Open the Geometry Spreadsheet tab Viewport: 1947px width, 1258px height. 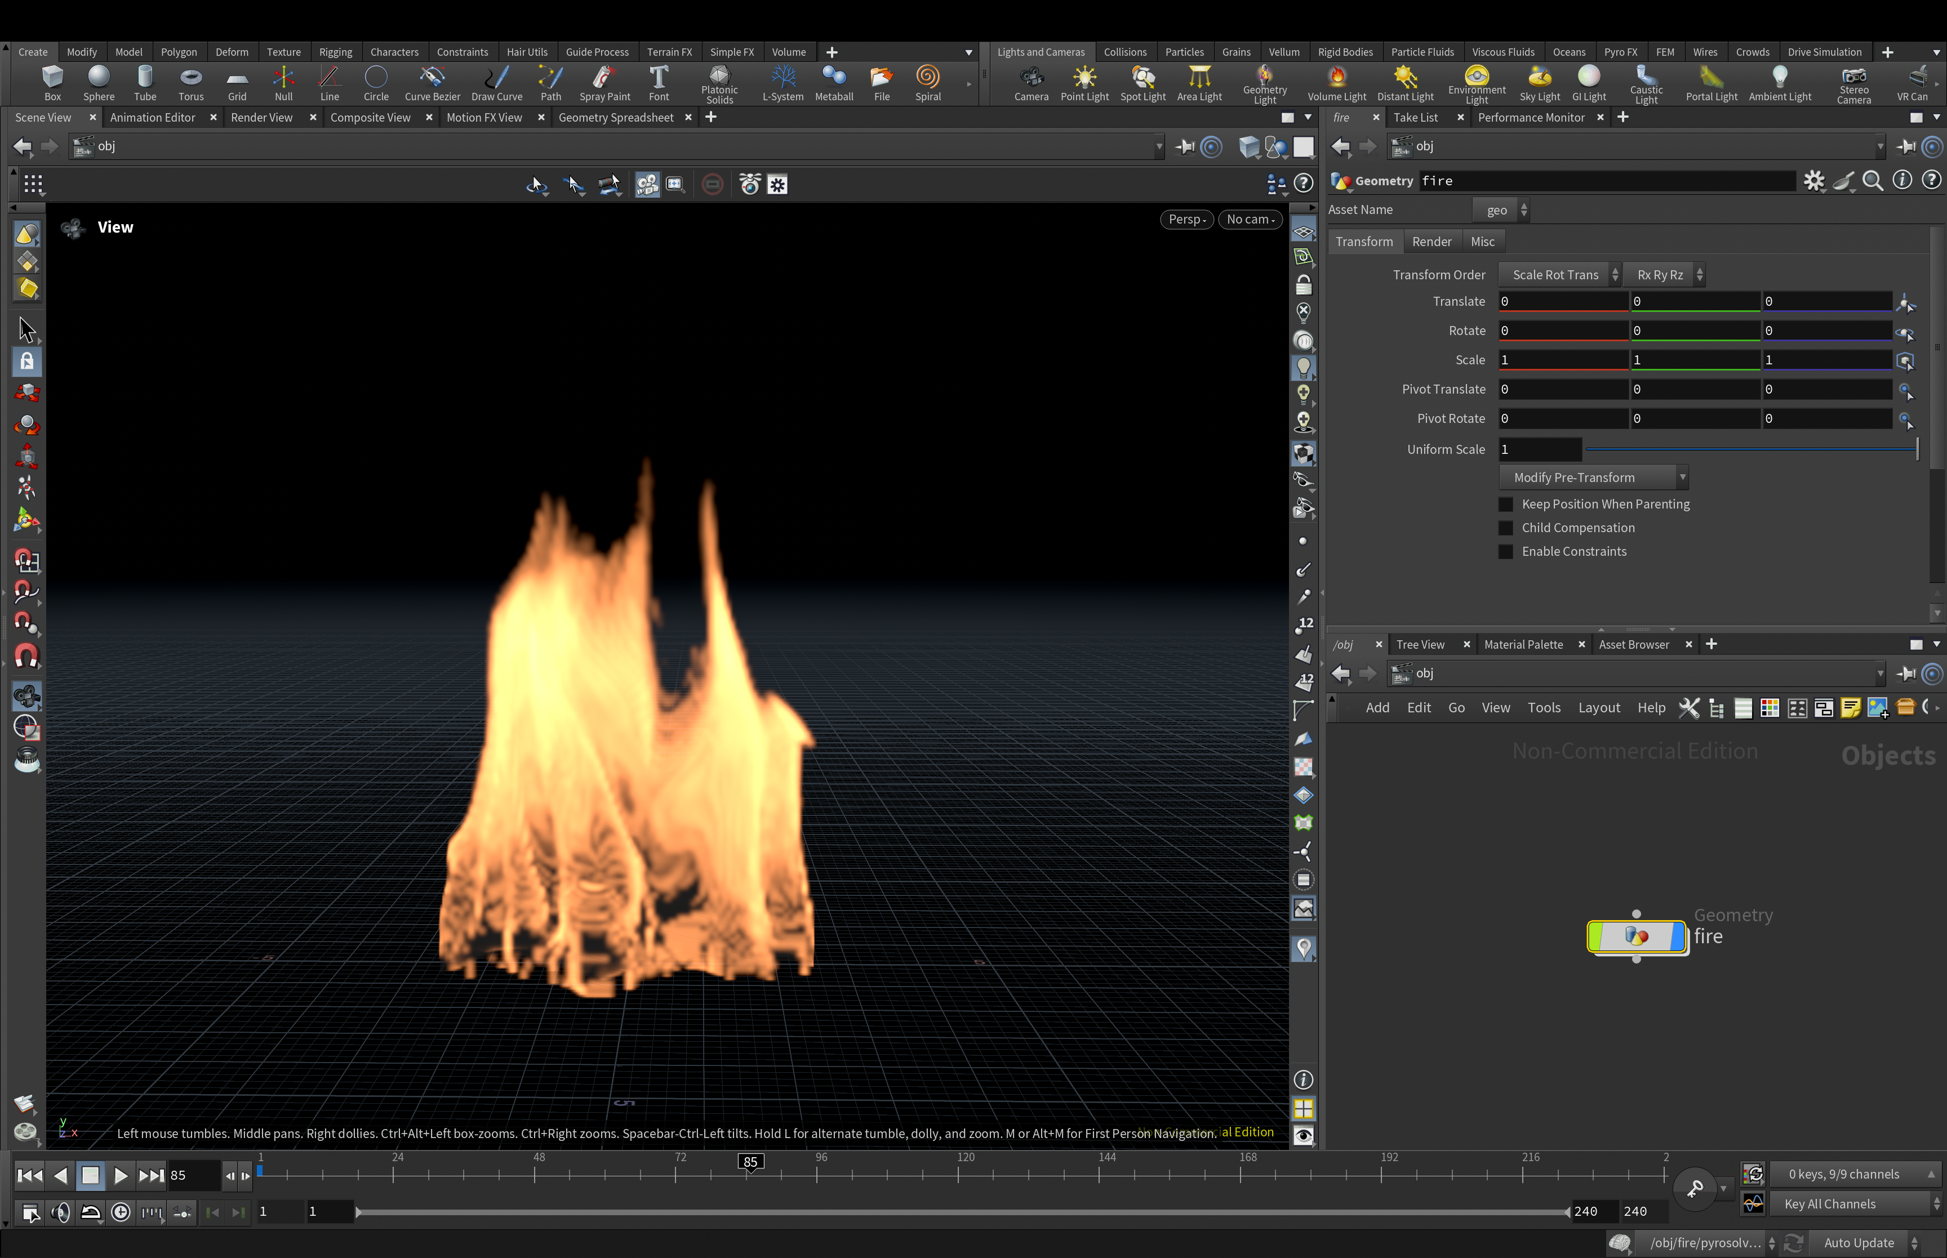(616, 118)
